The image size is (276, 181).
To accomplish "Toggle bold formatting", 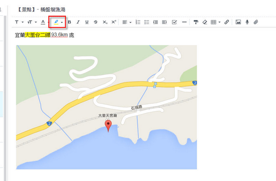I will (69, 22).
